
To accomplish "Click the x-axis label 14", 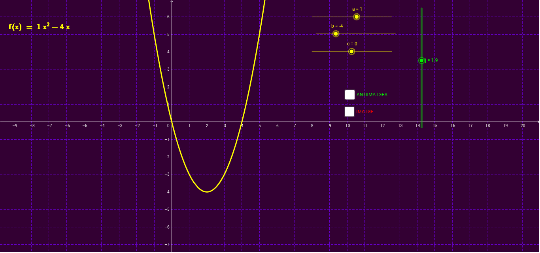I will (x=417, y=126).
